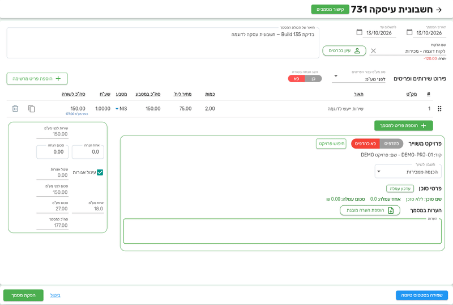The image size is (453, 305).
Task: Click the 'מחיר ליח' column header
Action: click(182, 94)
